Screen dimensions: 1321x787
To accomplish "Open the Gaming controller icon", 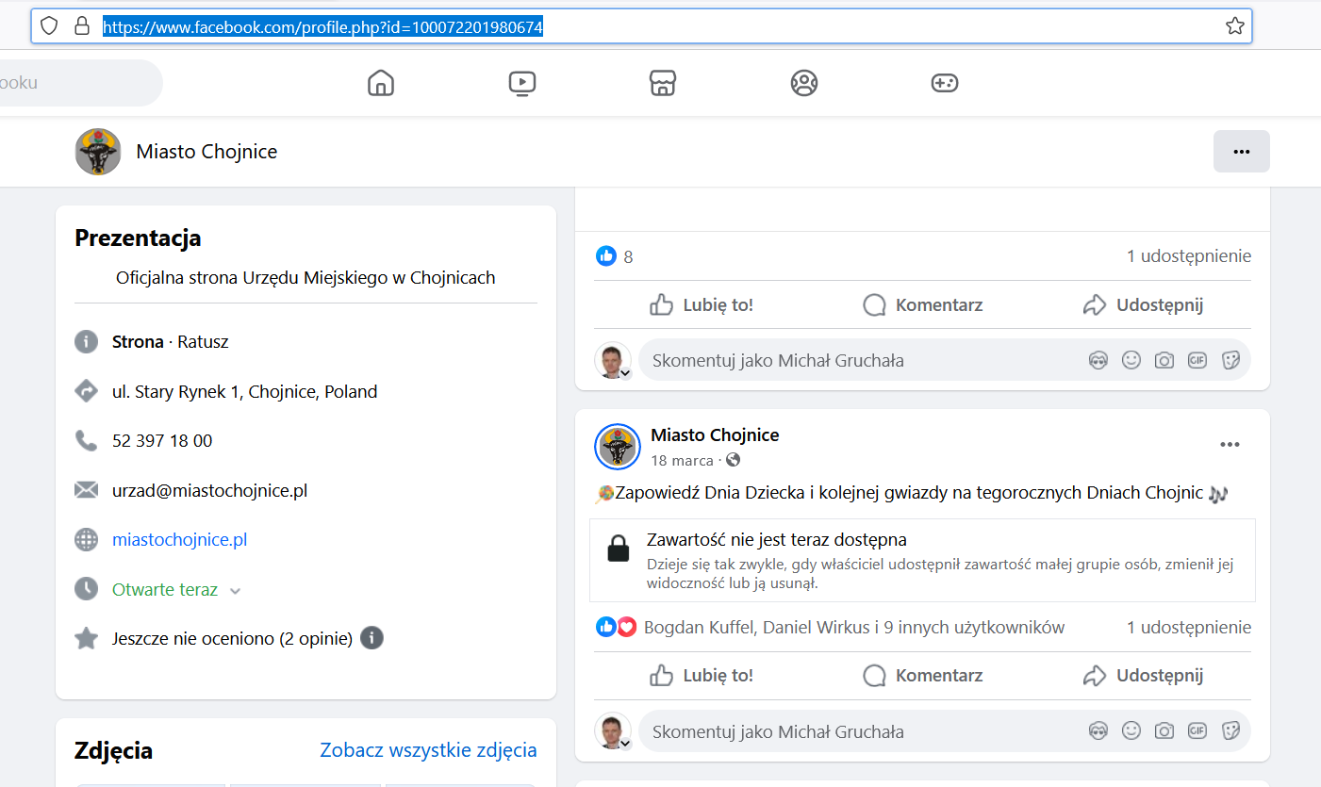I will click(945, 83).
